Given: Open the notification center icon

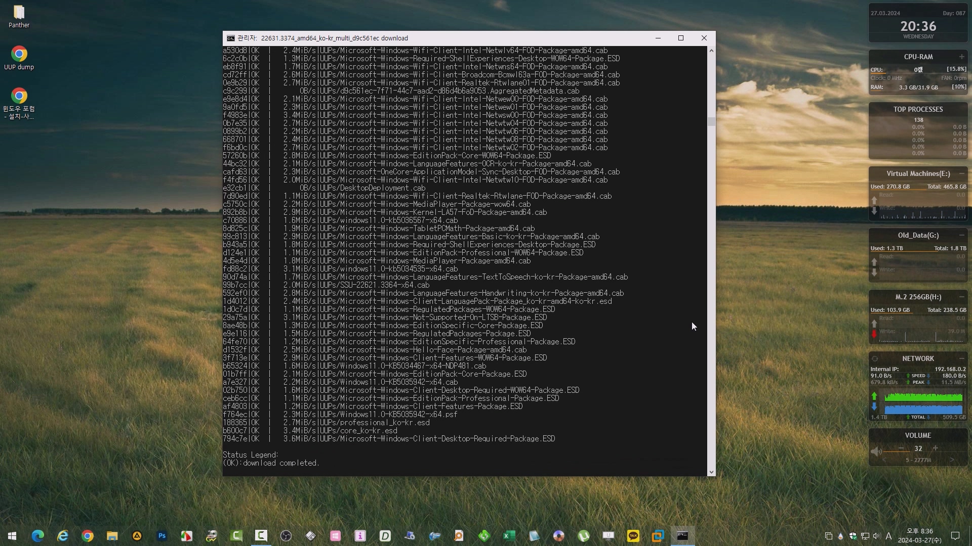Looking at the screenshot, I should (955, 536).
